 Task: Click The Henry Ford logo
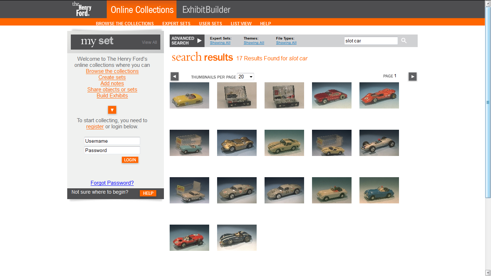click(x=82, y=9)
